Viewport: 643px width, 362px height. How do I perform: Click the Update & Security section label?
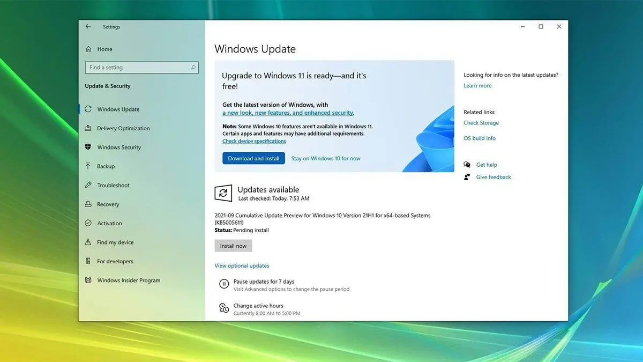(x=108, y=86)
